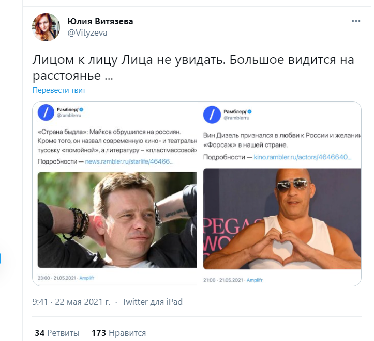This screenshot has width=374, height=341.
Task: Click Перевести твит link
Action: [x=59, y=90]
